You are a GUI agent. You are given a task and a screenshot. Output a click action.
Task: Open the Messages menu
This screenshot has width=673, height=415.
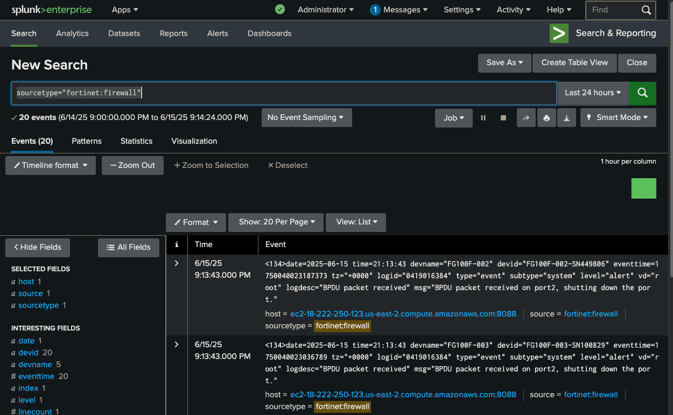(x=399, y=10)
